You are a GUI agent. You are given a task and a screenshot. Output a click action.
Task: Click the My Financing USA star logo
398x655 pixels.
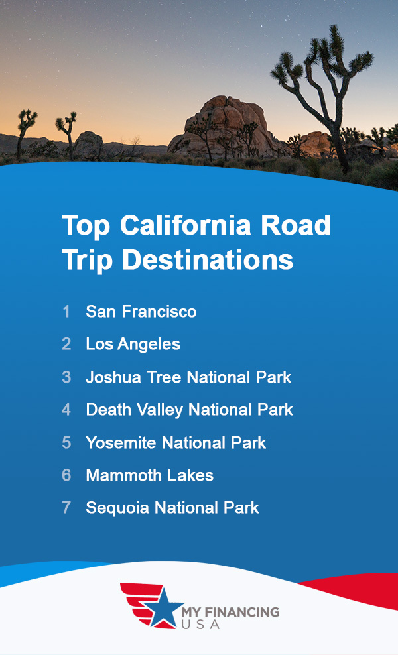tap(151, 604)
